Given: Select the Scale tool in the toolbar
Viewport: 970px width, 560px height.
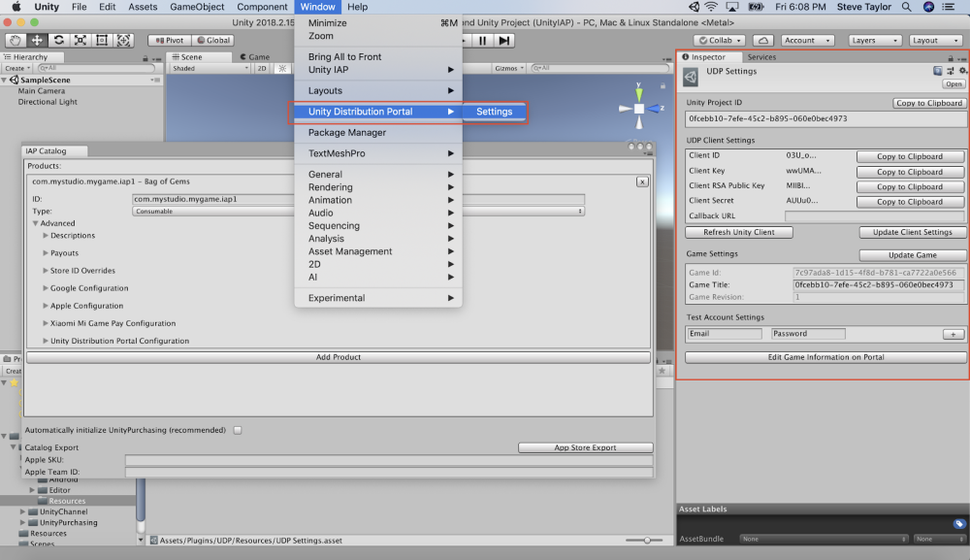Looking at the screenshot, I should [x=81, y=40].
